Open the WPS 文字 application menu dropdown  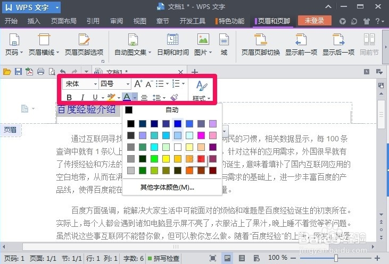(x=57, y=7)
